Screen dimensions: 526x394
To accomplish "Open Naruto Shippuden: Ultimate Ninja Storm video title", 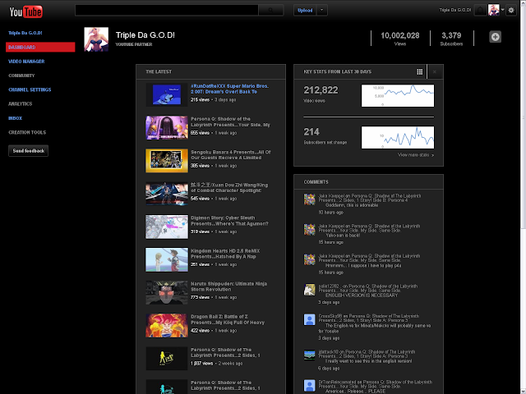I will pos(229,286).
